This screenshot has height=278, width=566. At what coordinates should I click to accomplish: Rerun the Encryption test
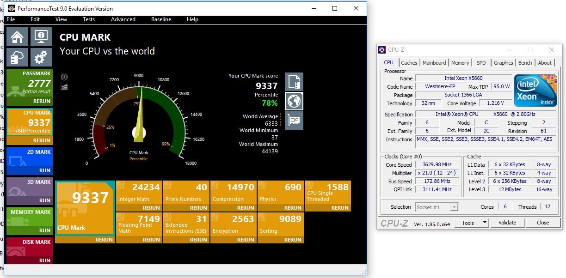click(233, 240)
